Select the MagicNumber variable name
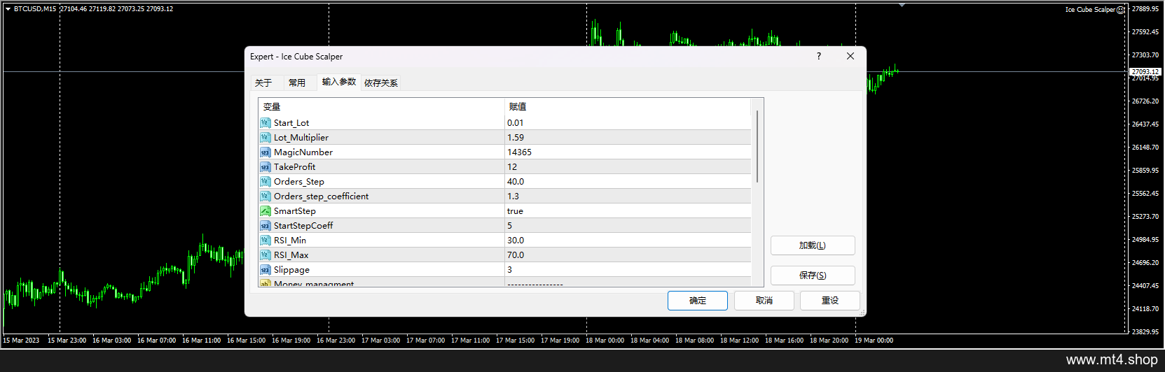The image size is (1165, 372). click(303, 152)
